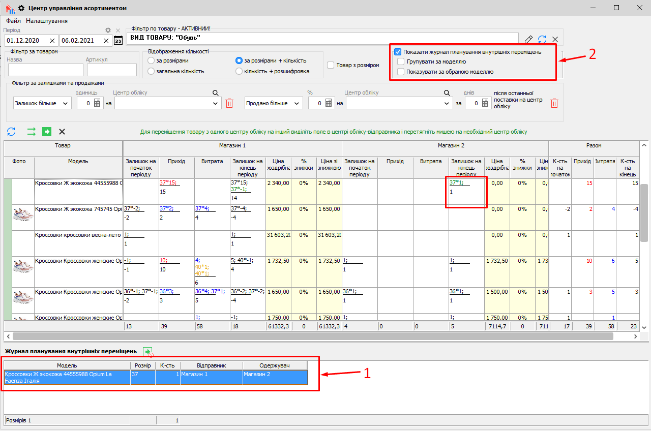Click the red trash icon for stock filter
The width and height of the screenshot is (651, 431).
point(229,103)
